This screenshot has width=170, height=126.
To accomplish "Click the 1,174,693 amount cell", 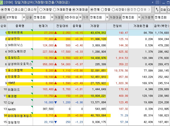I will (x=162, y=33).
